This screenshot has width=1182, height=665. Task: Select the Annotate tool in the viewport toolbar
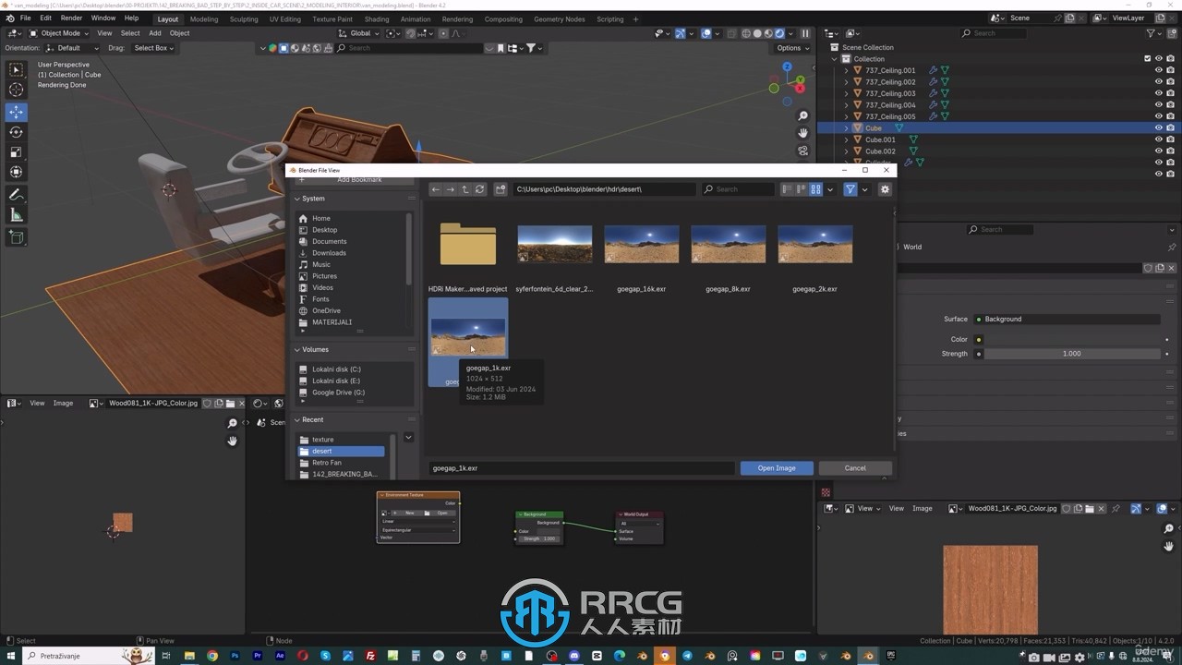click(17, 195)
